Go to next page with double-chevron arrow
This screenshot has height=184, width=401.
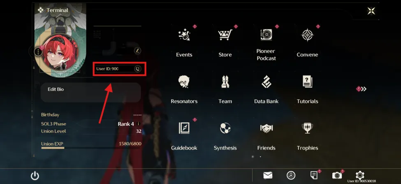click(364, 89)
